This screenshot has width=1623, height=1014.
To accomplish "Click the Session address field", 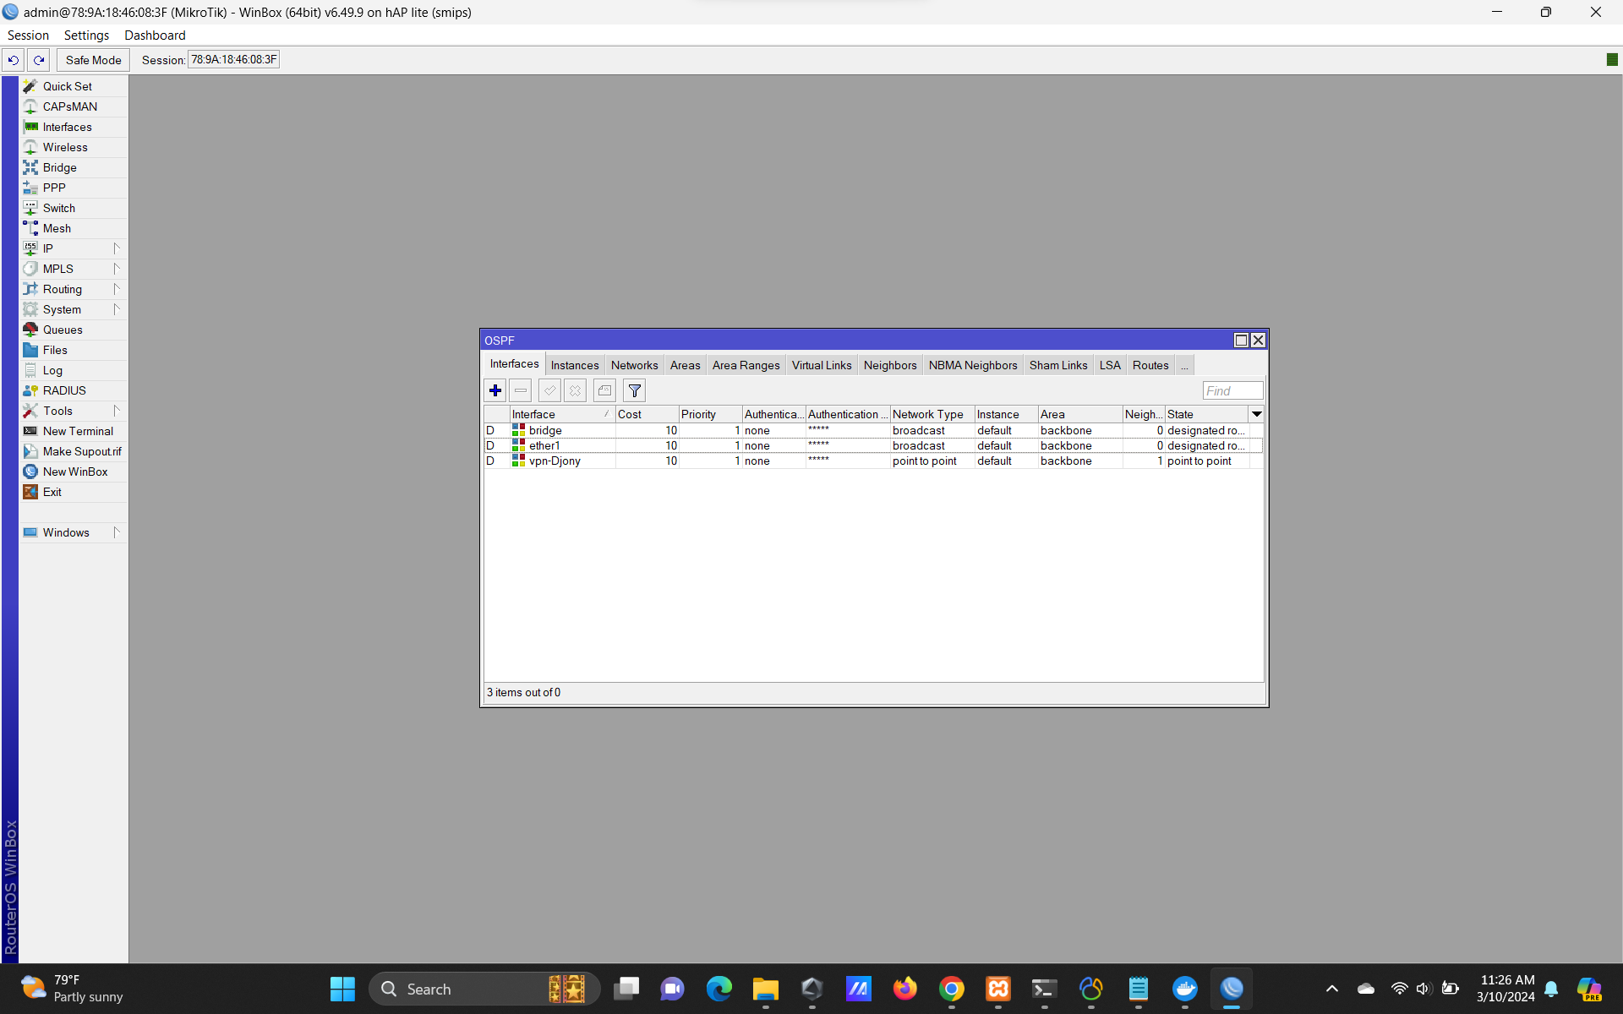I will click(233, 60).
